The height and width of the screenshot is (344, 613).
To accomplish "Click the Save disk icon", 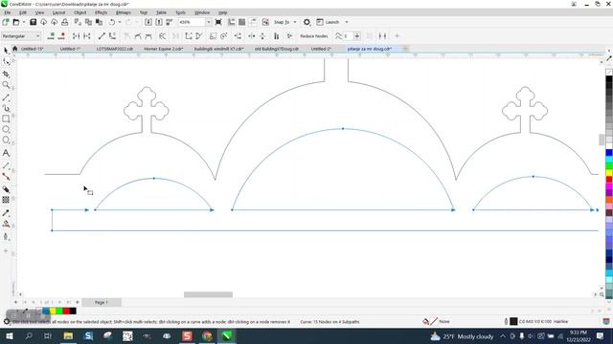I will (x=33, y=22).
